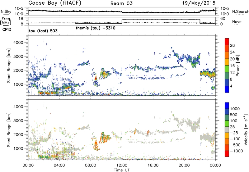Click the dashed CPID-change line in velocity panel
Screen dimensions: 249x172
point(75,129)
